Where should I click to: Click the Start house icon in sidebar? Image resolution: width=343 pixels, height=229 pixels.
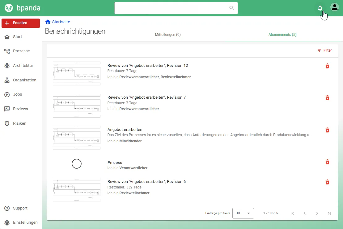pos(7,37)
